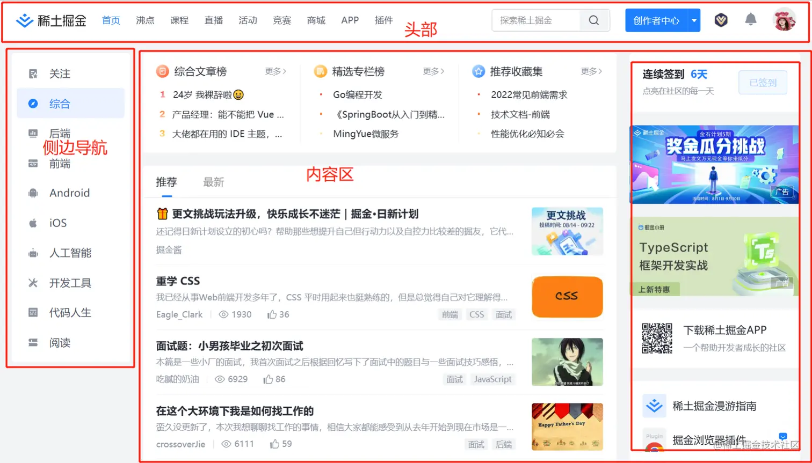812x463 pixels.
Task: Click the VIP badge icon in the header
Action: tap(721, 20)
